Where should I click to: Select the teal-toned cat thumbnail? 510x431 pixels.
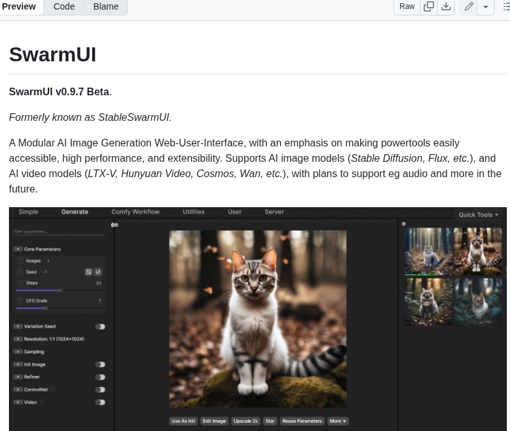coord(477,302)
